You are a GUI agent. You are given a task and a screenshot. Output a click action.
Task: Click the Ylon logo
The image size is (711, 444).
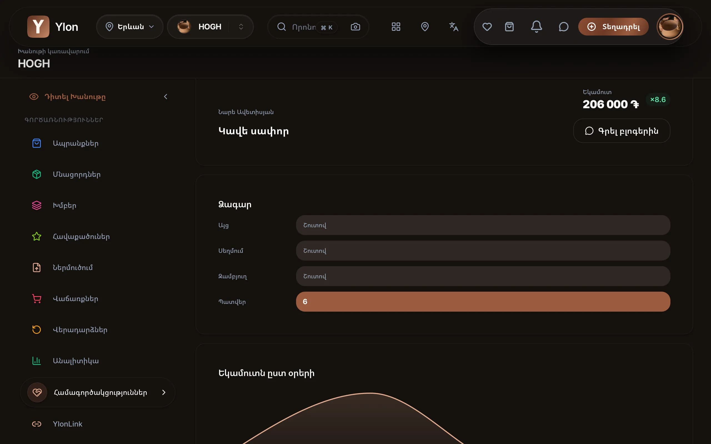coord(53,27)
